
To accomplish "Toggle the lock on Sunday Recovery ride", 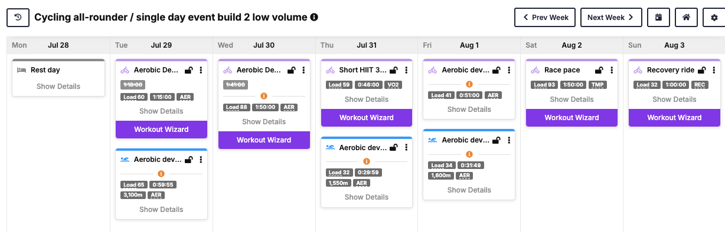I will (702, 70).
